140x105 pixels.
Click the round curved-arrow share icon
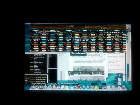120,76
